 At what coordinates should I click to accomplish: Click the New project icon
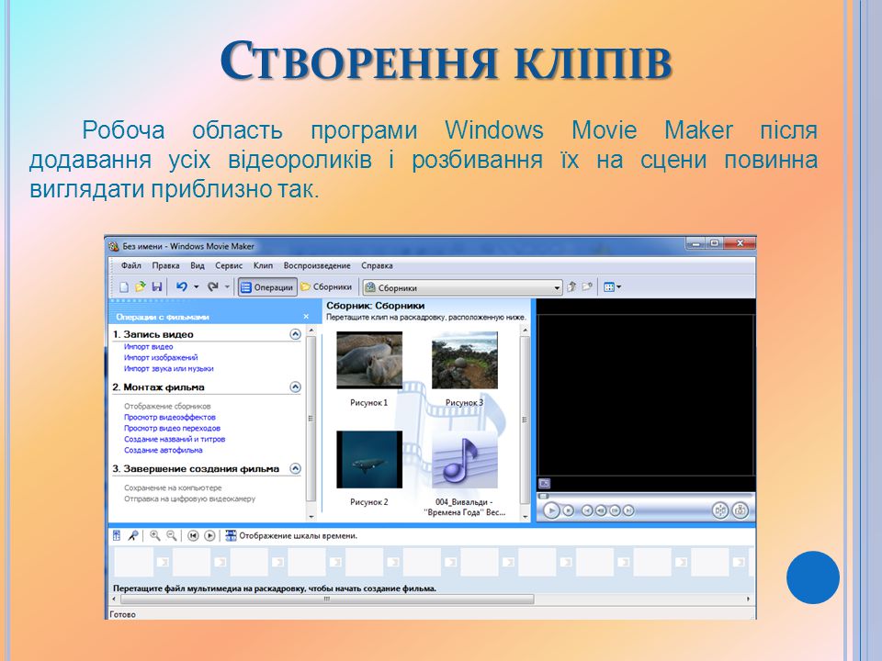click(x=124, y=287)
